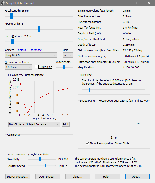Expand the 35 mm Coc Reference dropdown
Image resolution: width=155 pixels, height=183 pixels.
[x=18, y=67]
